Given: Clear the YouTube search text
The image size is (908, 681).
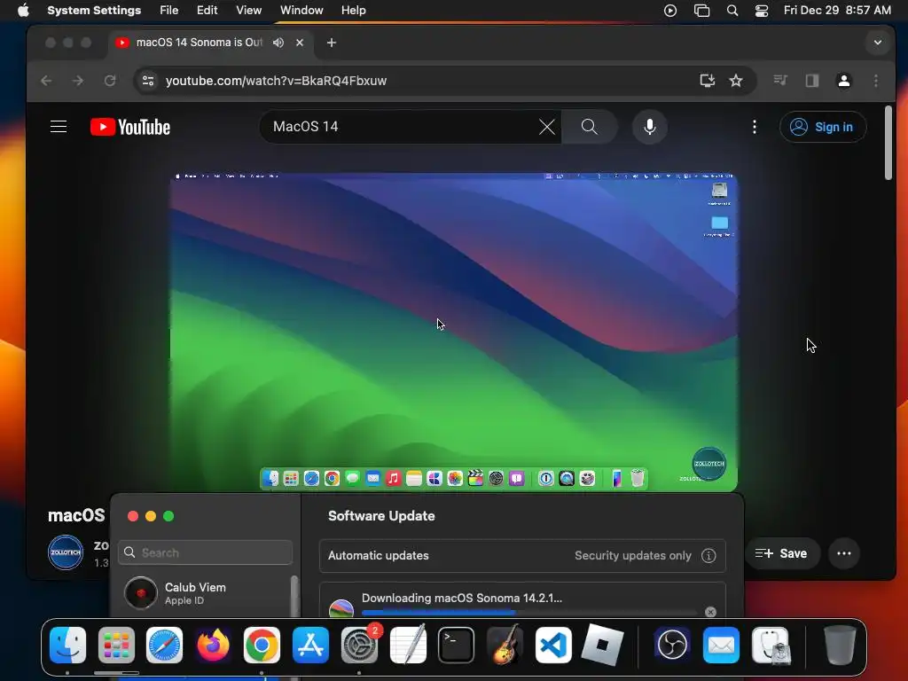Looking at the screenshot, I should pyautogui.click(x=546, y=126).
